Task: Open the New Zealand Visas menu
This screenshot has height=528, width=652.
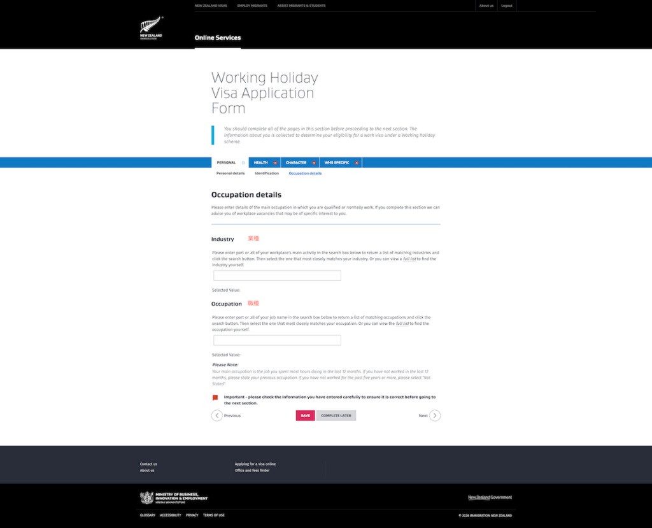Action: tap(211, 6)
